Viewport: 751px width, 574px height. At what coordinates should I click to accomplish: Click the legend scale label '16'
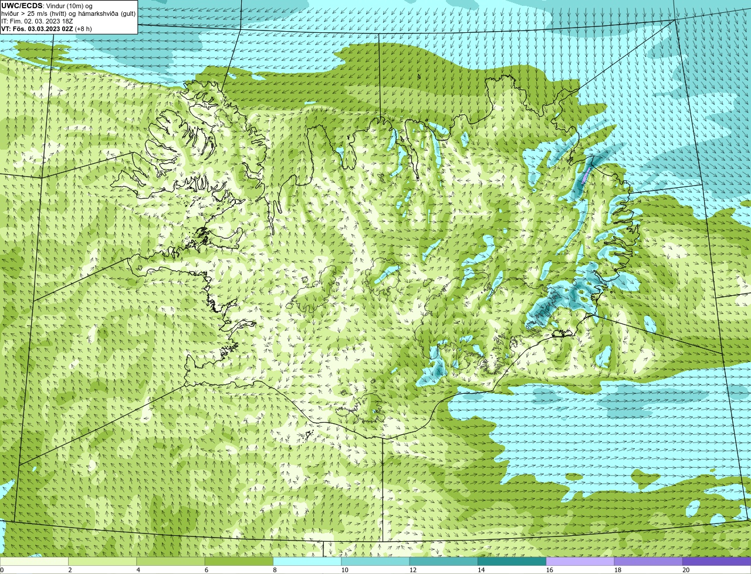(x=549, y=570)
